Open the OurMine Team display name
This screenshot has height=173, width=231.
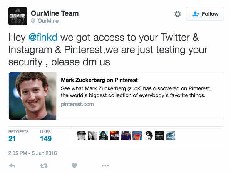point(55,13)
